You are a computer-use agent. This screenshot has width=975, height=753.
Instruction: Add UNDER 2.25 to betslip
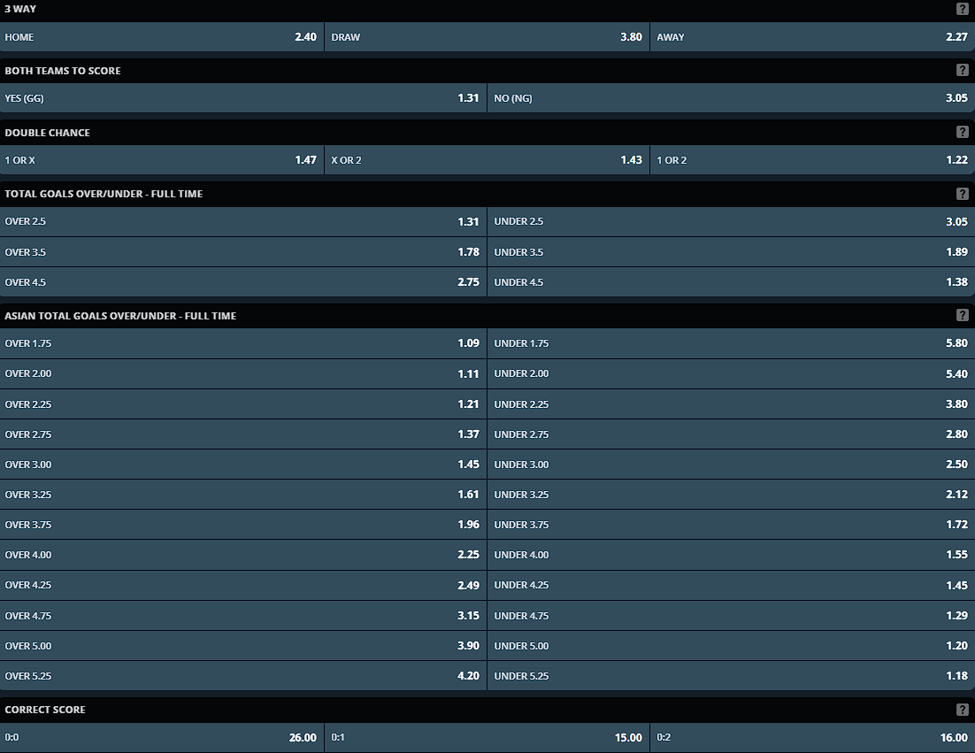[x=731, y=404]
